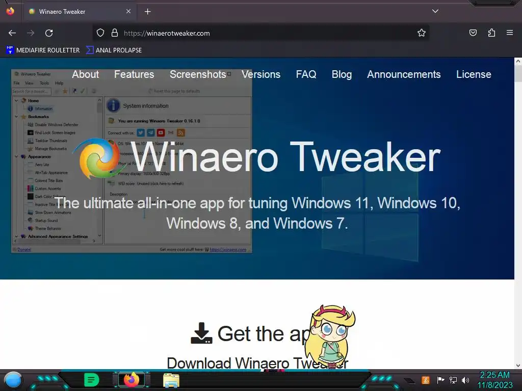Viewport: 522px width, 391px height.
Task: View site security via the padlock icon
Action: pos(115,33)
